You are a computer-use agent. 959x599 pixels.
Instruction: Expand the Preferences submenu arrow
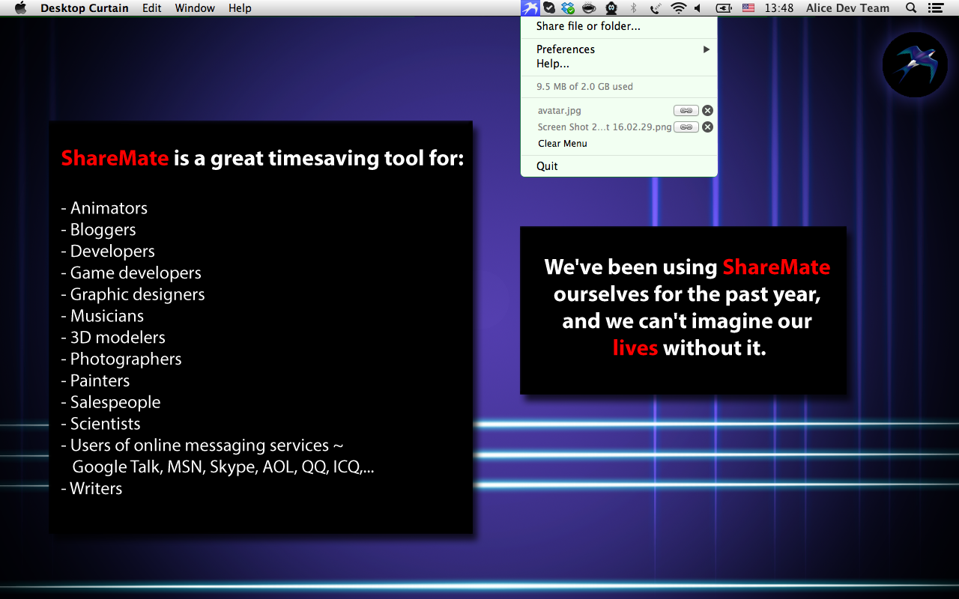tap(706, 49)
